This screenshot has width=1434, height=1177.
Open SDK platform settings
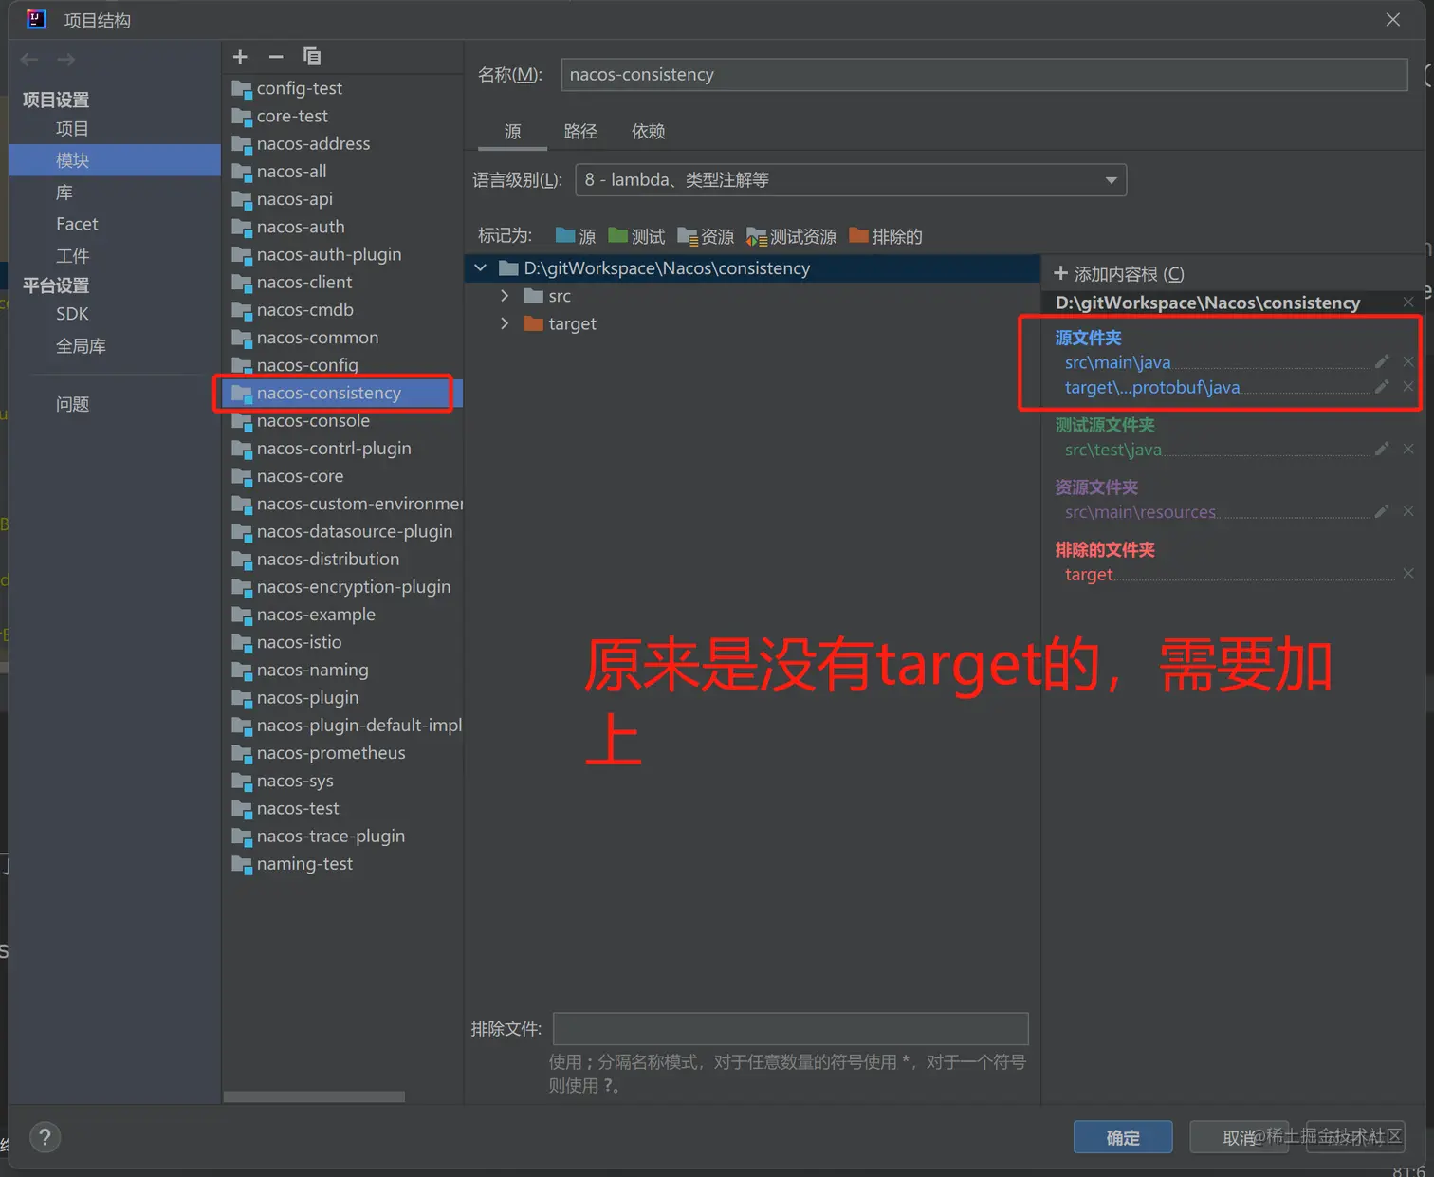pos(72,314)
